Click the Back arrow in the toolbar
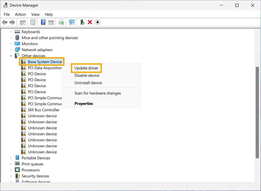 [x=5, y=22]
